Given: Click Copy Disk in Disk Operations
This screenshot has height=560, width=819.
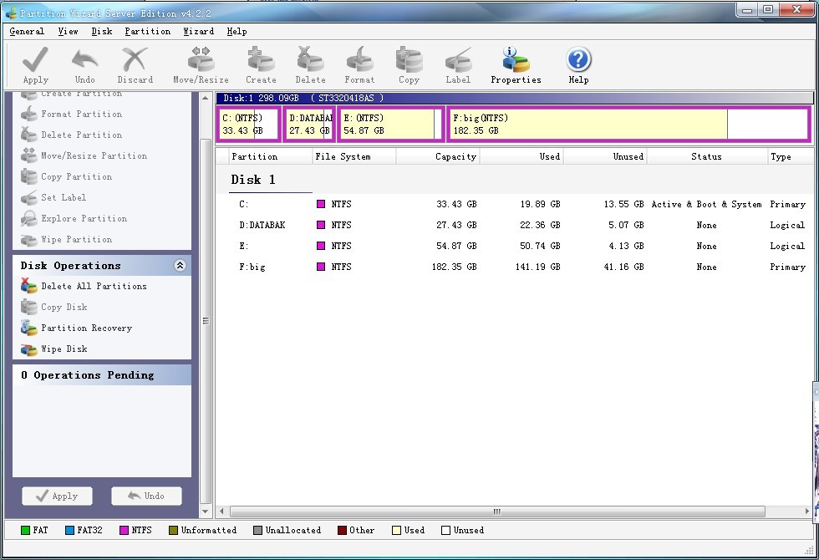Looking at the screenshot, I should [54, 308].
